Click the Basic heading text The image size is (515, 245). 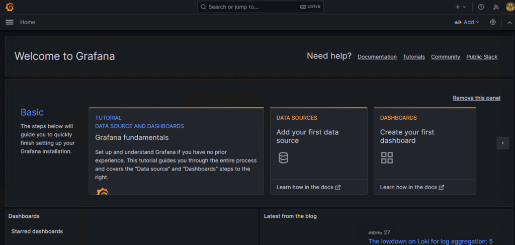[32, 112]
